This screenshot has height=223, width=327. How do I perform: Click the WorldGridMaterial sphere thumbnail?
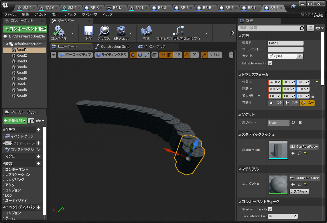pos(278,184)
